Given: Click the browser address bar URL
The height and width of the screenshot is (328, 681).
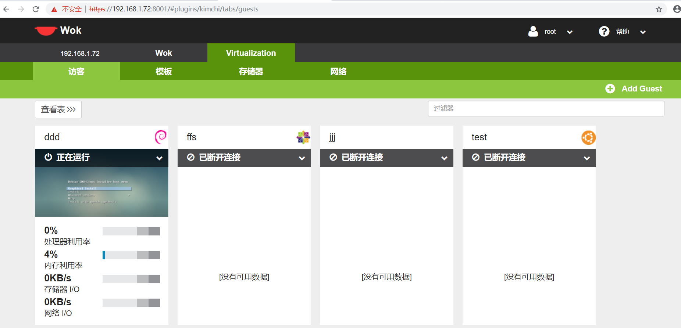Looking at the screenshot, I should pyautogui.click(x=174, y=9).
